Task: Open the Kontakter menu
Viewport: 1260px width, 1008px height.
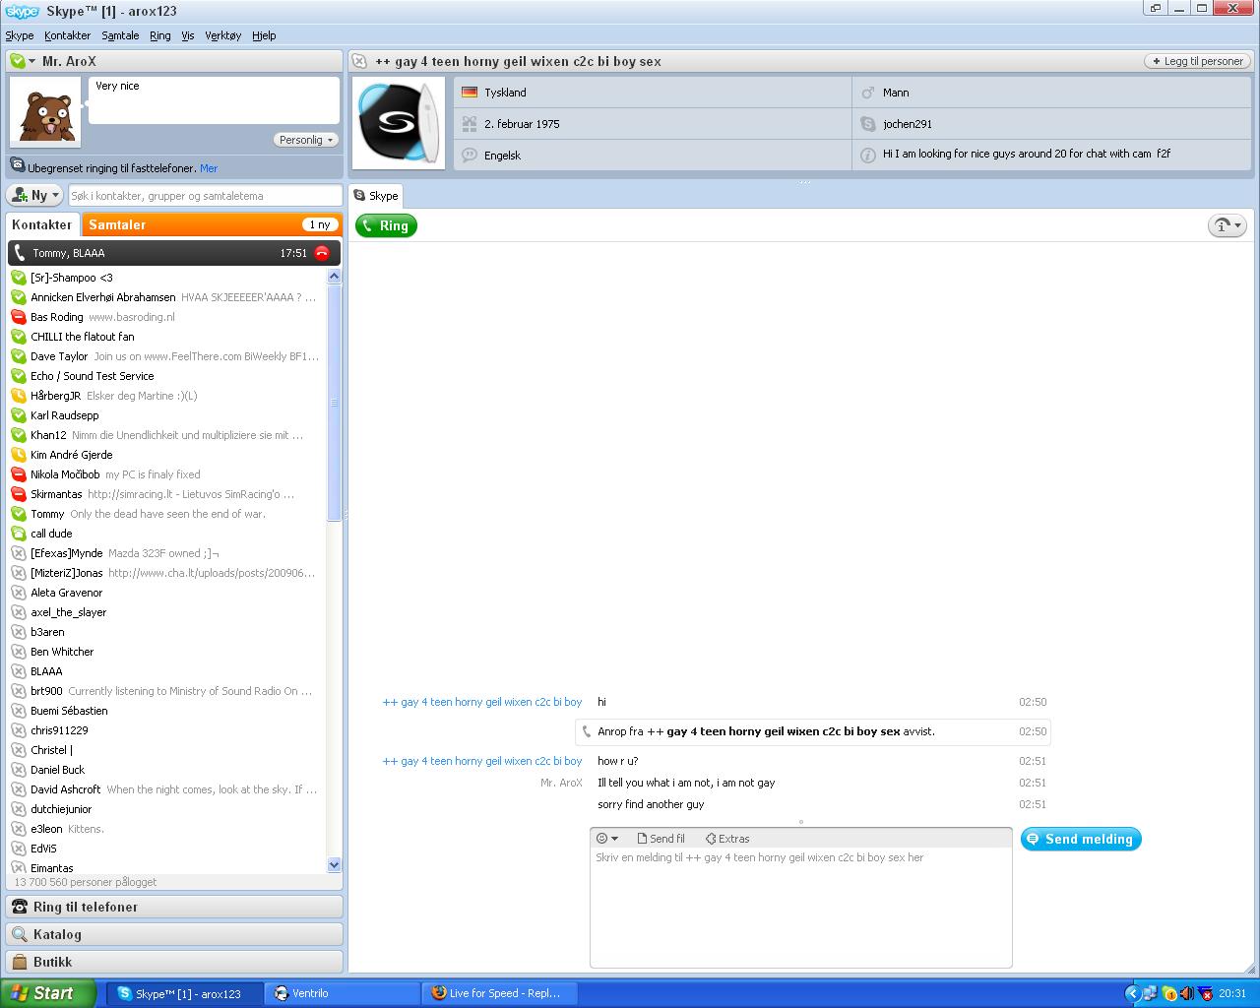Action: point(68,35)
